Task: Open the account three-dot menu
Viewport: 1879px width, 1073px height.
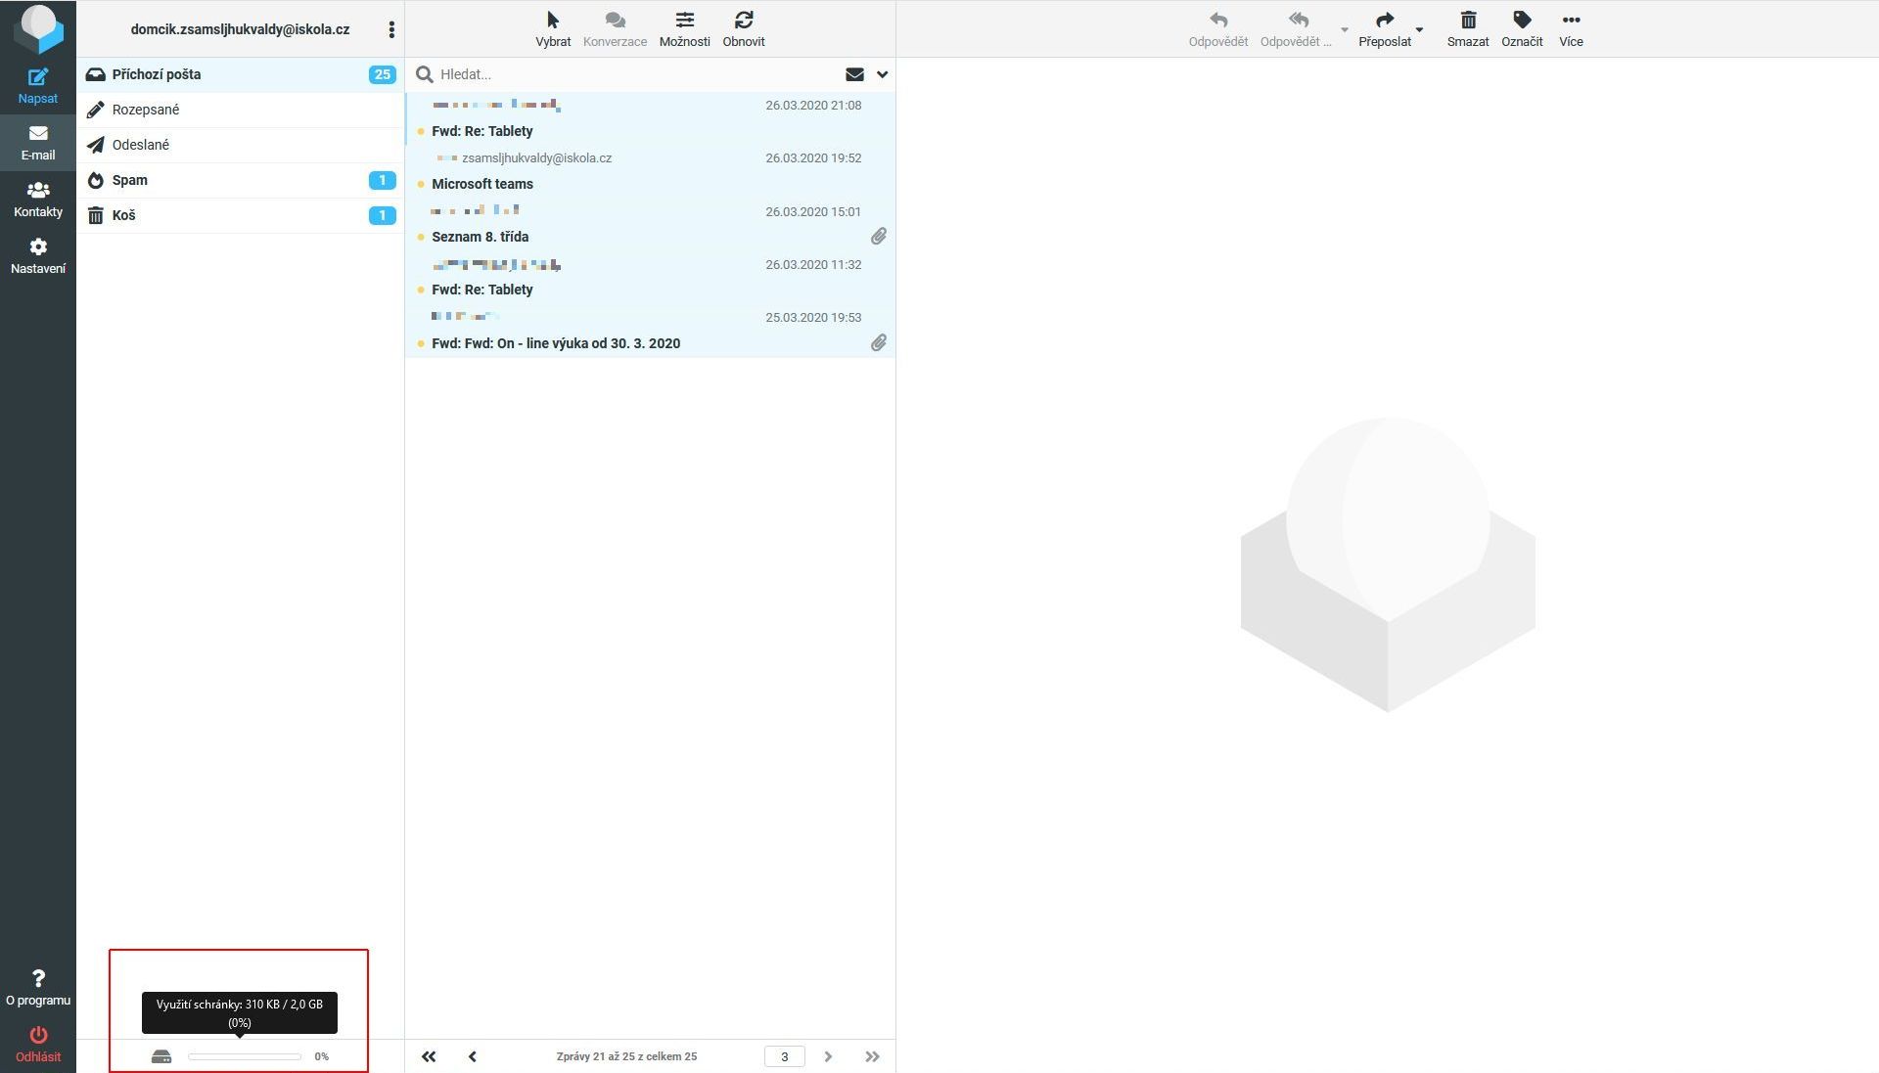Action: pos(391,29)
